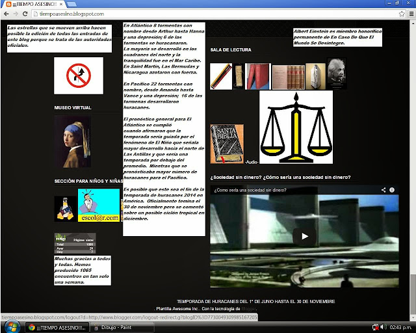The height and width of the screenshot is (333, 416).
Task: Click the network status tray icon
Action: (376, 327)
